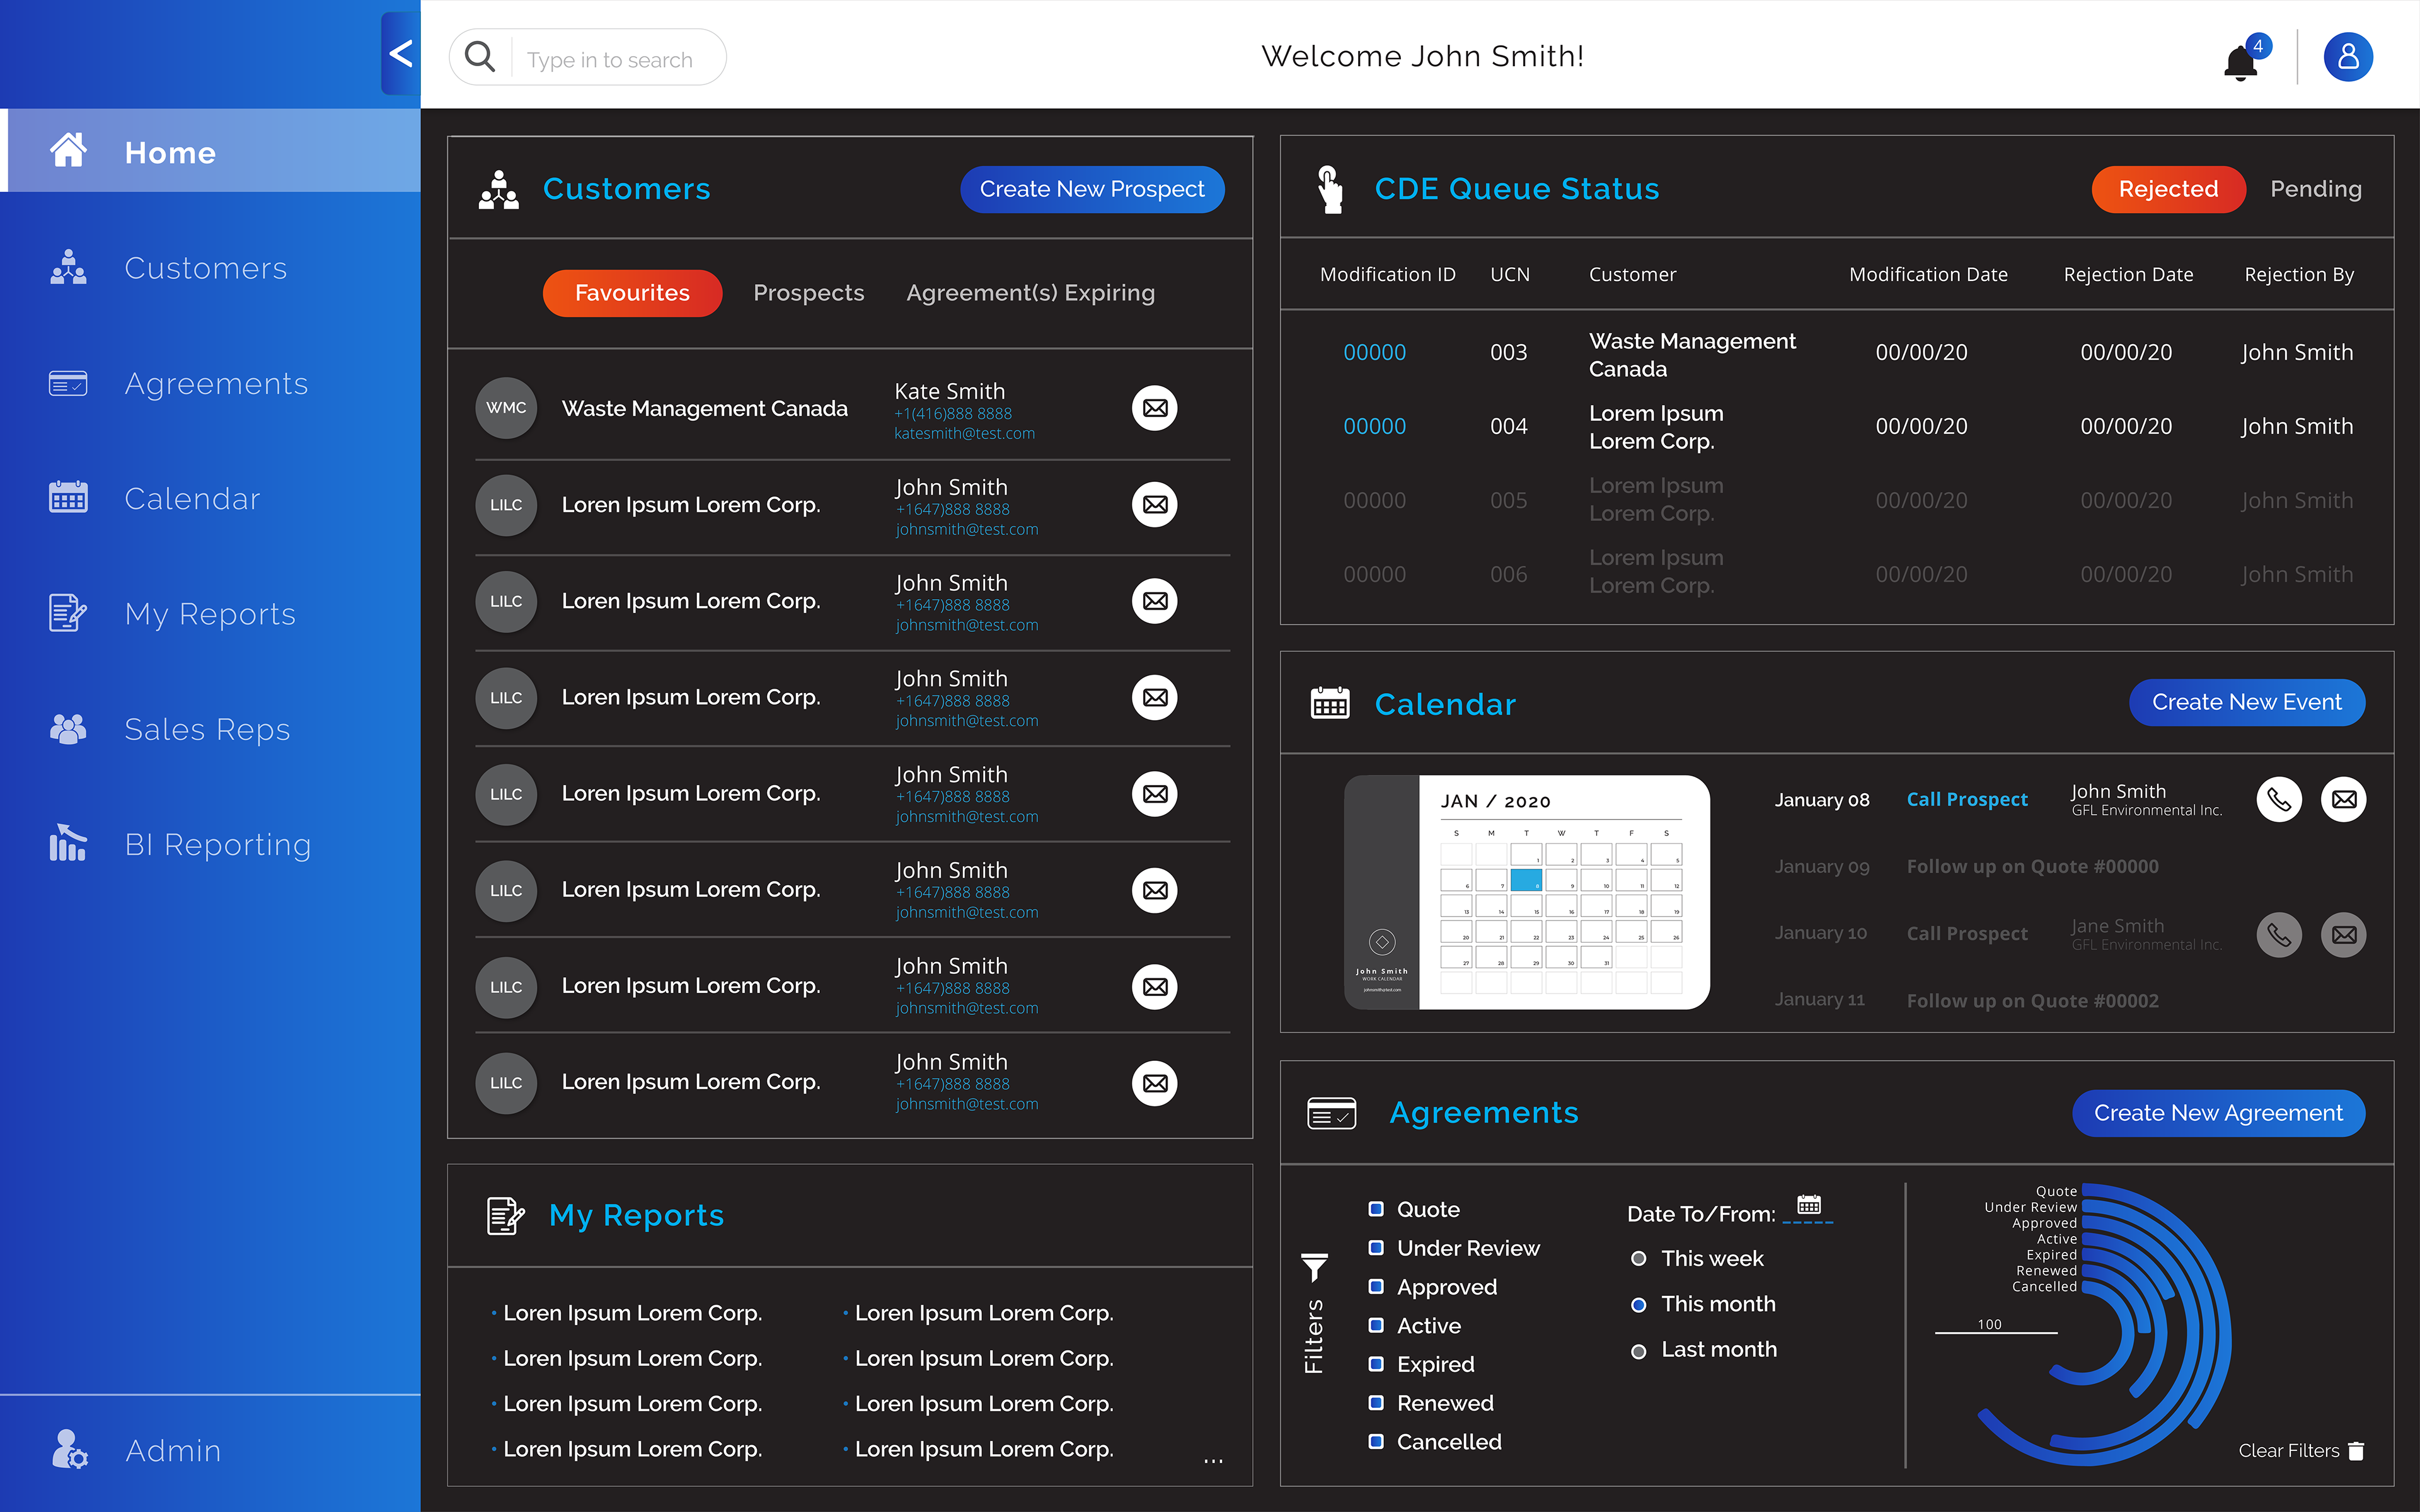
Task: Call Jane Smith via January 10 phone icon
Action: (x=2279, y=935)
